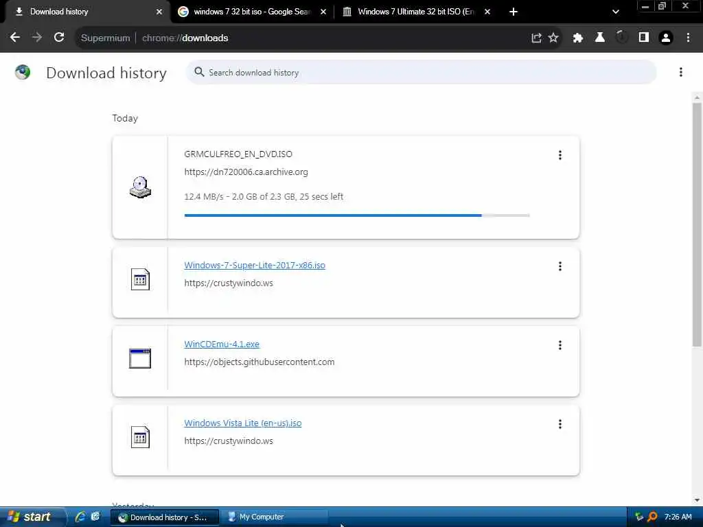Screen dimensions: 703x527
Task: Open a new browser tab
Action: click(x=514, y=12)
